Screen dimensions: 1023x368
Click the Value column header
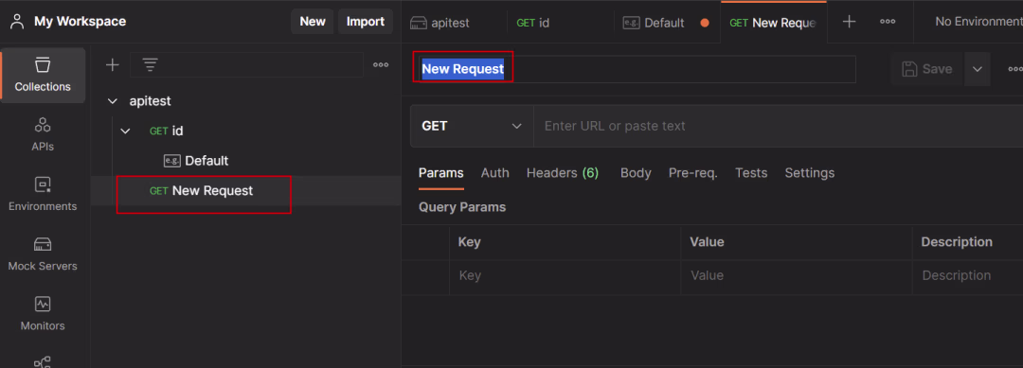click(707, 242)
